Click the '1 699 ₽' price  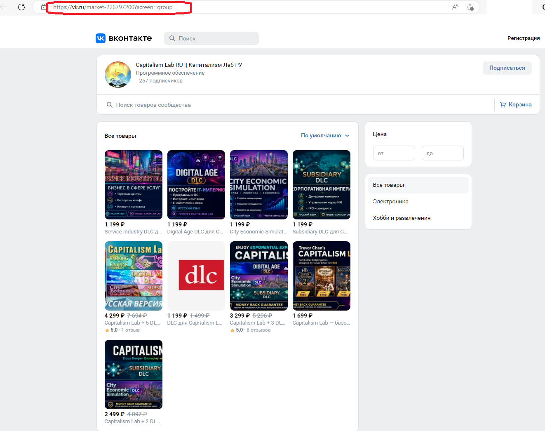click(x=303, y=316)
